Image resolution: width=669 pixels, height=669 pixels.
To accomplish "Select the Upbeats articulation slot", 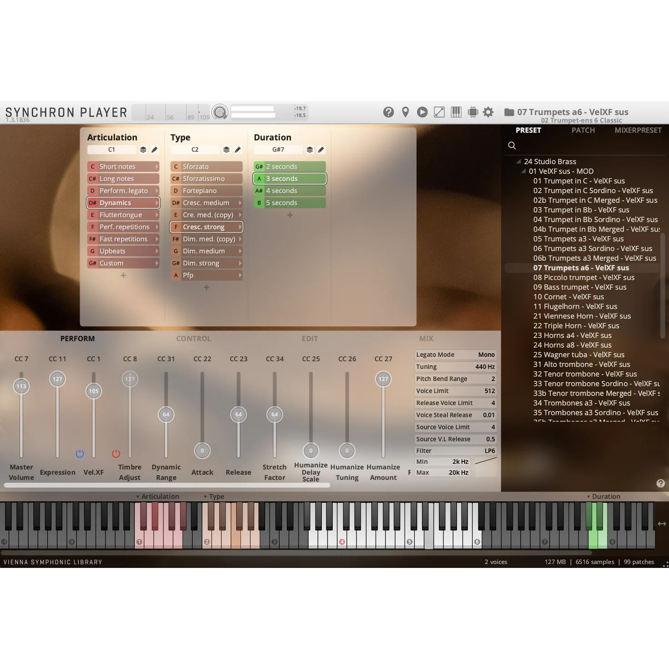I will tap(123, 251).
